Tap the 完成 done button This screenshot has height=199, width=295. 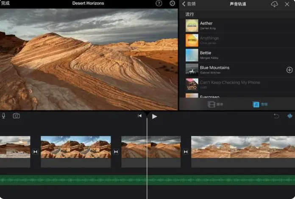click(5, 3)
